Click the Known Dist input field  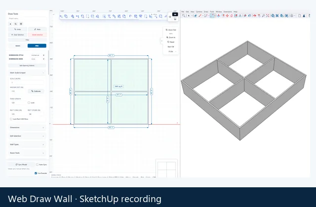point(18,91)
